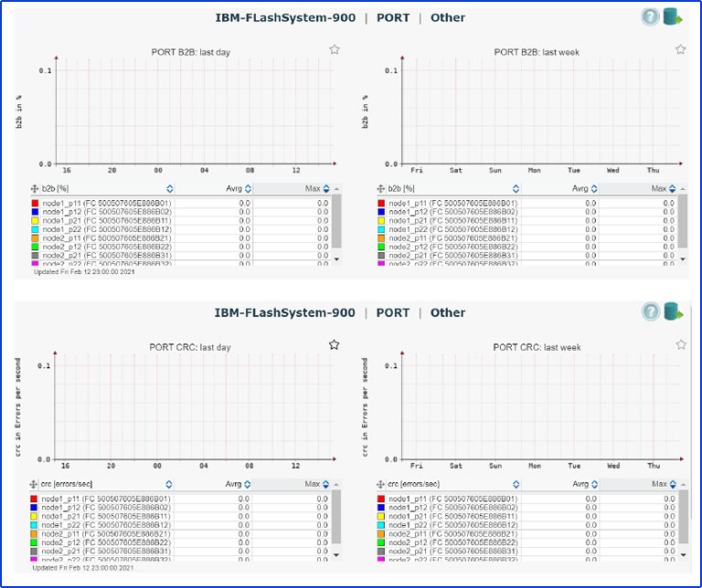
Task: Select node2_p12 row in CRC last week table
Action: coord(527,542)
